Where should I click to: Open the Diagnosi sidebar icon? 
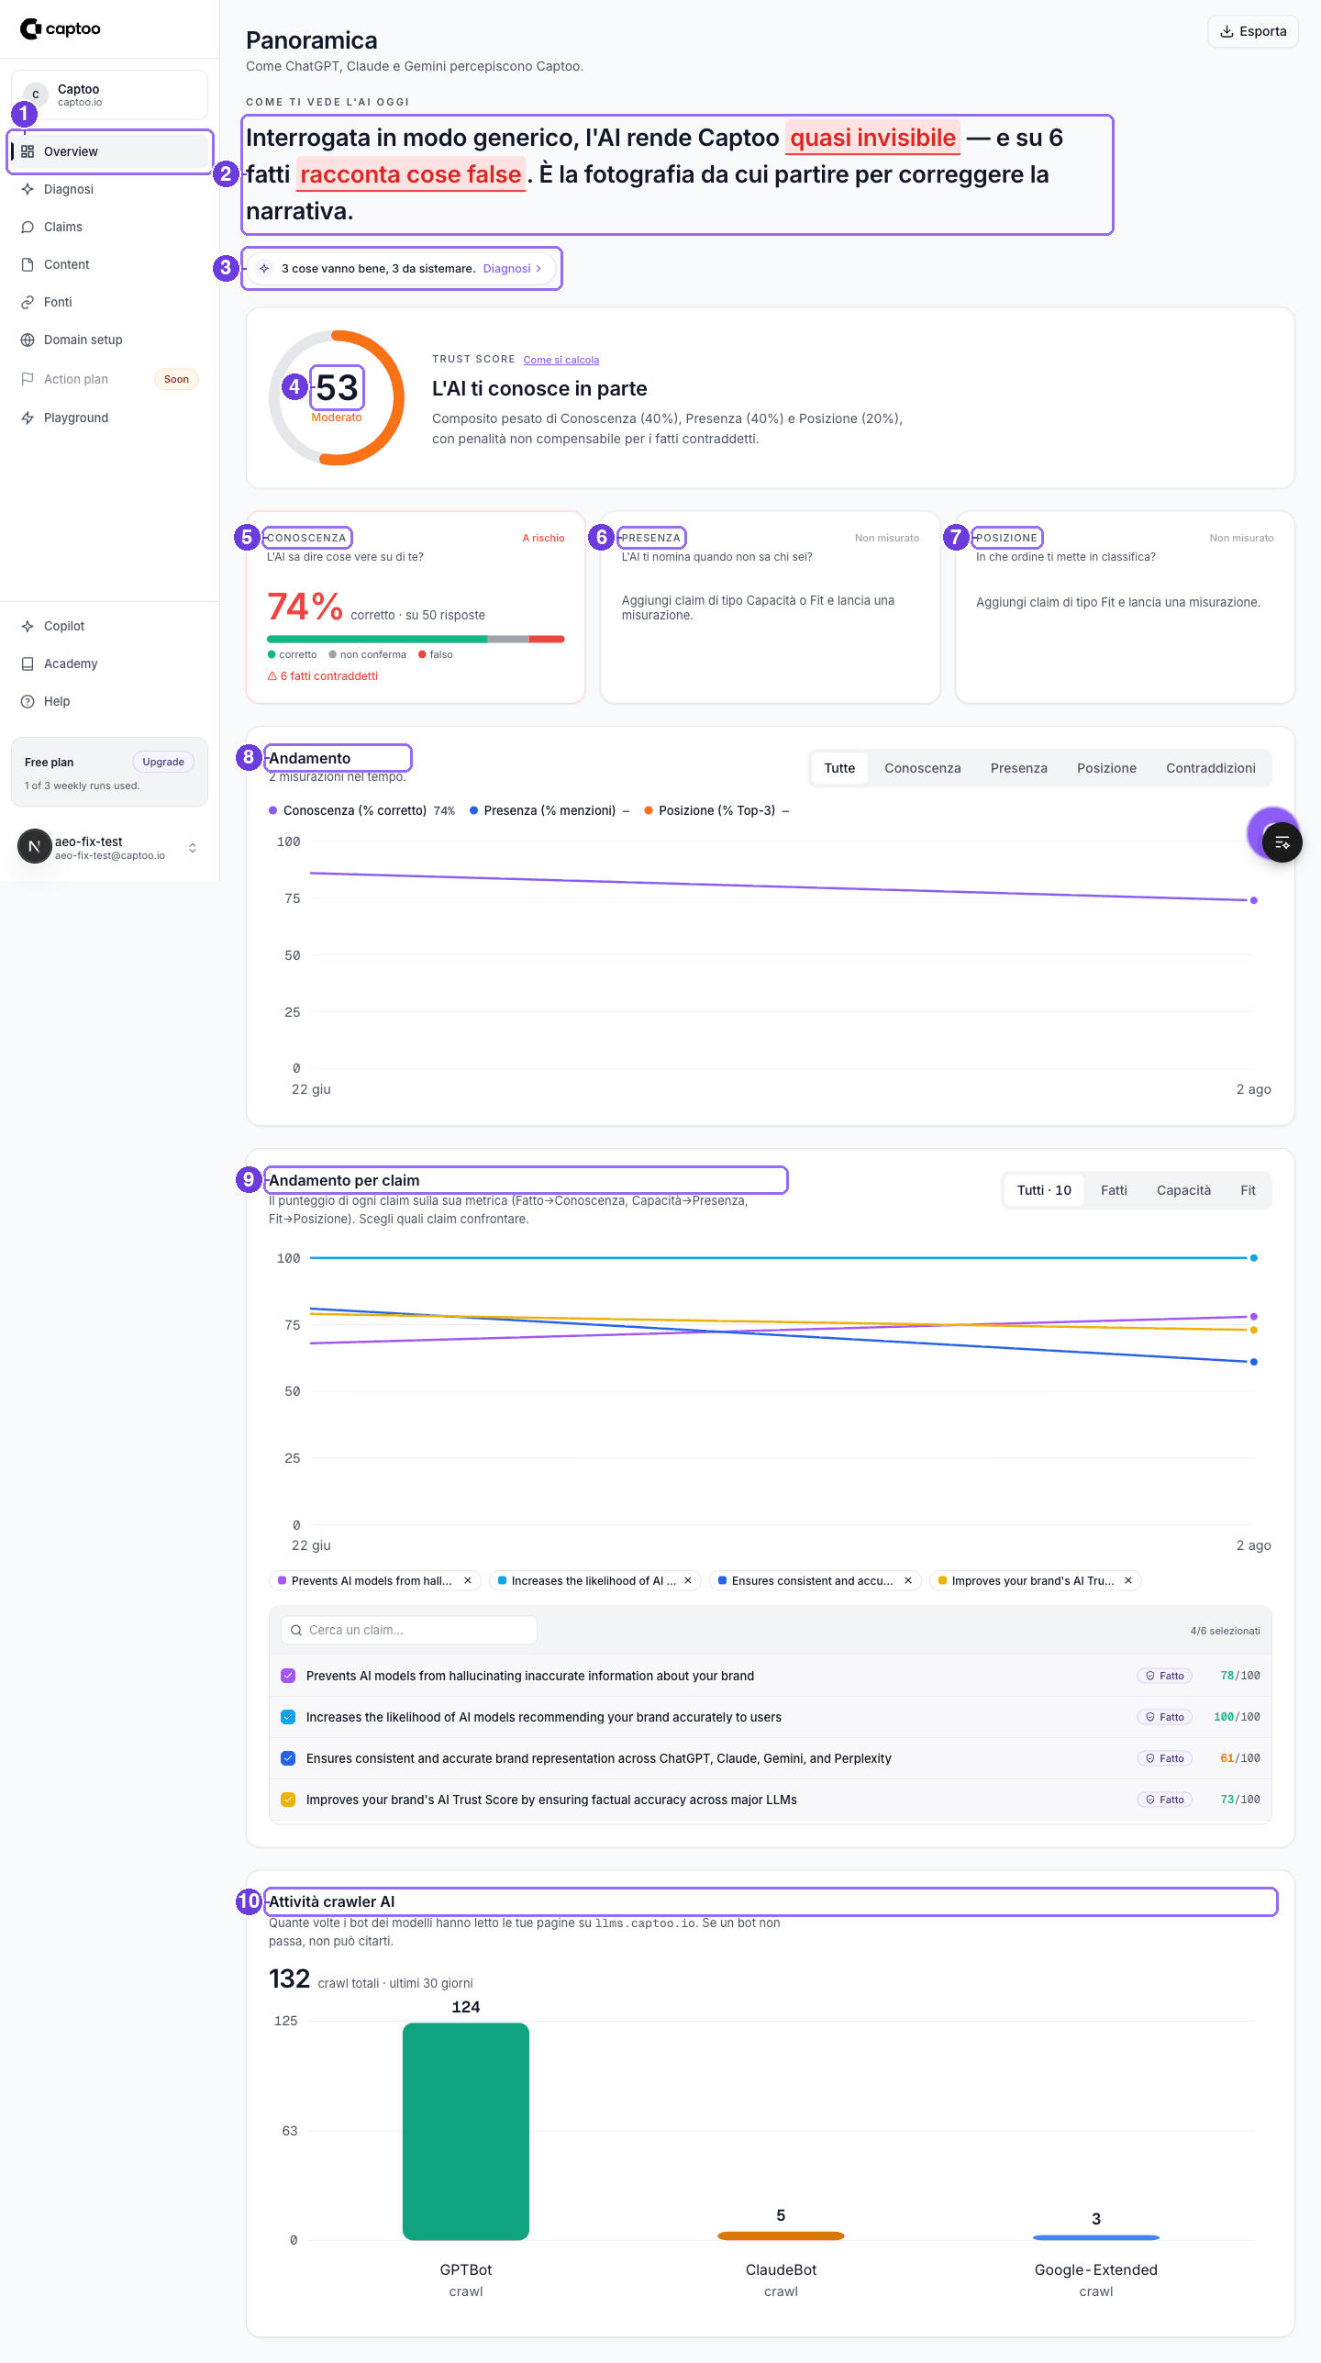pos(28,189)
